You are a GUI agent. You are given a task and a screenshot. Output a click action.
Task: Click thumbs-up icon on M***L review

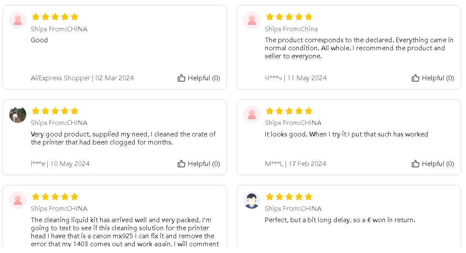coord(416,164)
